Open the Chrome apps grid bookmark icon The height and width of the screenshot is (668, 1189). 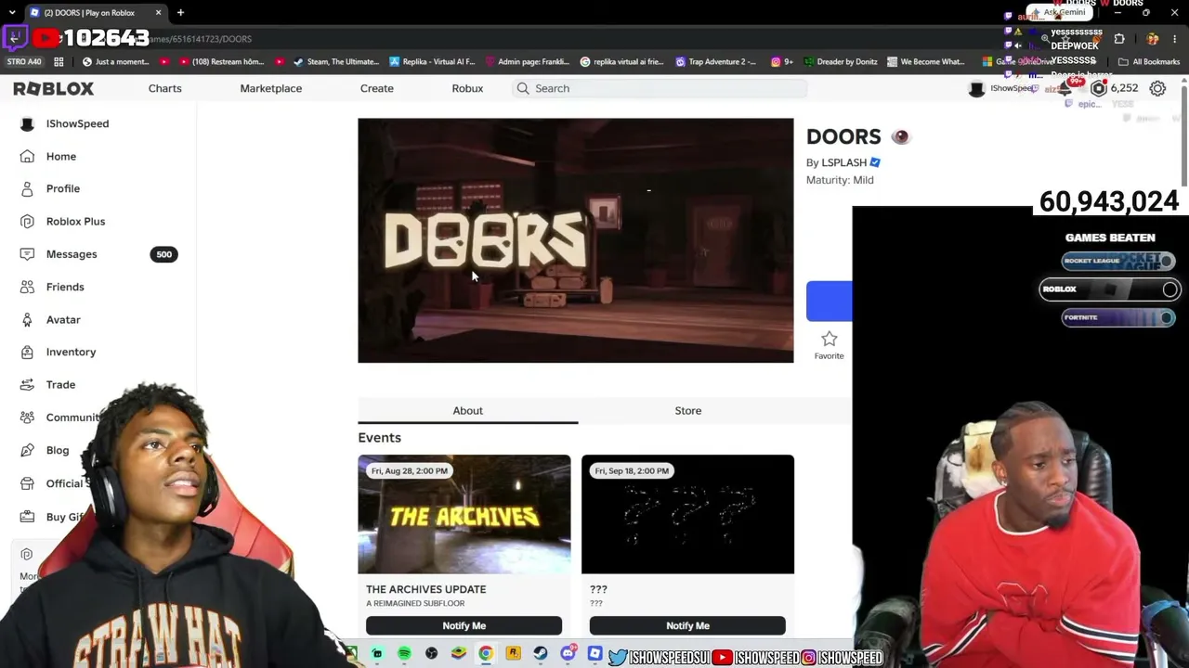tap(59, 62)
